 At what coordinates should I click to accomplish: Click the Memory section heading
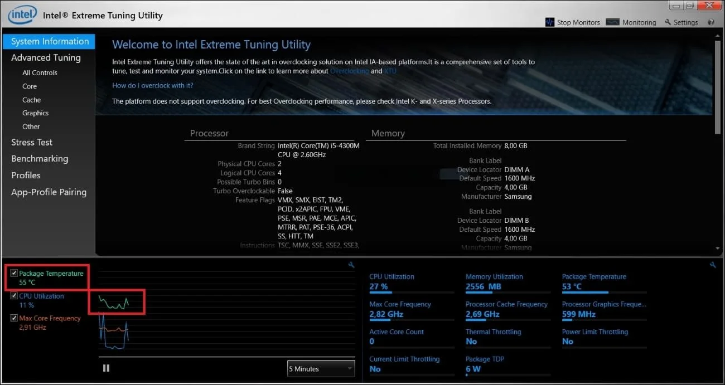click(x=388, y=133)
